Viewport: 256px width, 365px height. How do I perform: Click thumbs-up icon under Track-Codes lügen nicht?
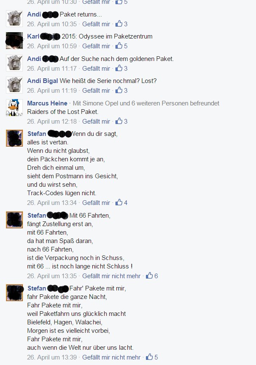tap(119, 202)
